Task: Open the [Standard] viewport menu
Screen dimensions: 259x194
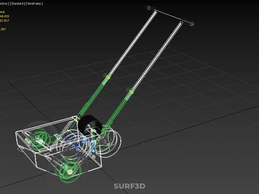Action: pos(17,4)
